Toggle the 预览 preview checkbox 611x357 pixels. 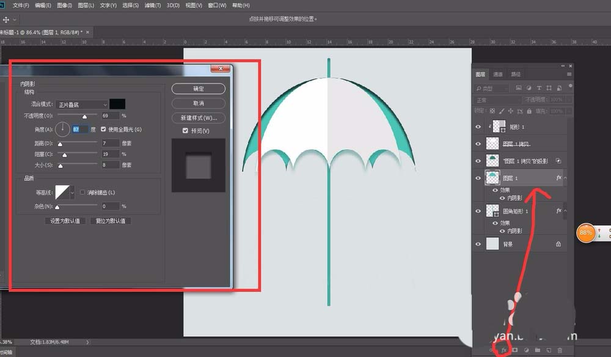pos(185,131)
